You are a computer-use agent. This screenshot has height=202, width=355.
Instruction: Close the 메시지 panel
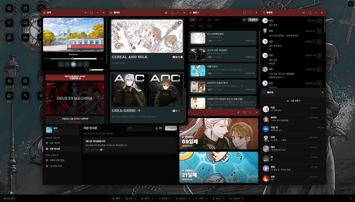pos(322,92)
